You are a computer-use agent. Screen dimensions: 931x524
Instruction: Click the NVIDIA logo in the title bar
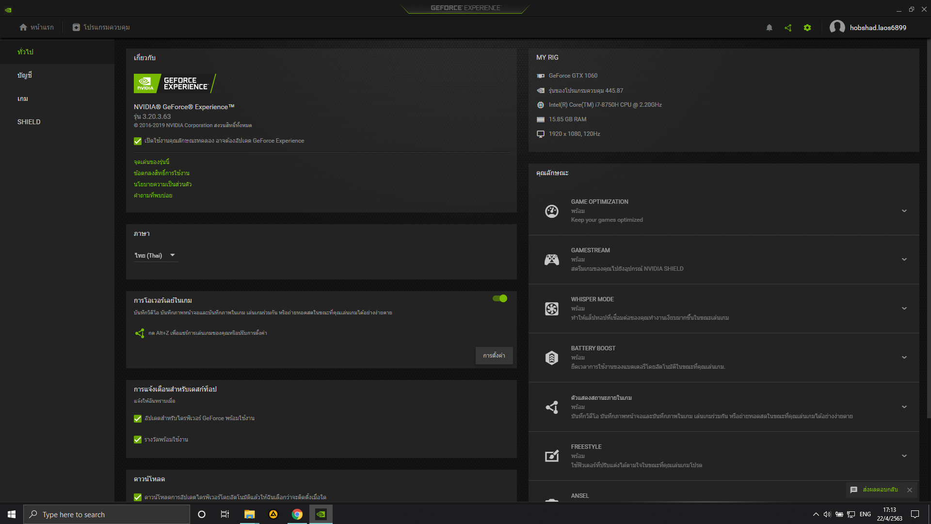click(8, 9)
